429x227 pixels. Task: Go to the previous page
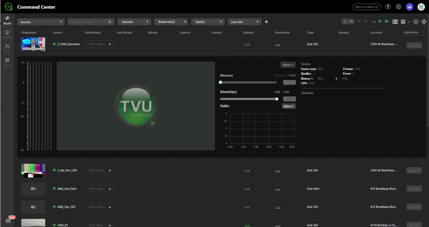365,21
